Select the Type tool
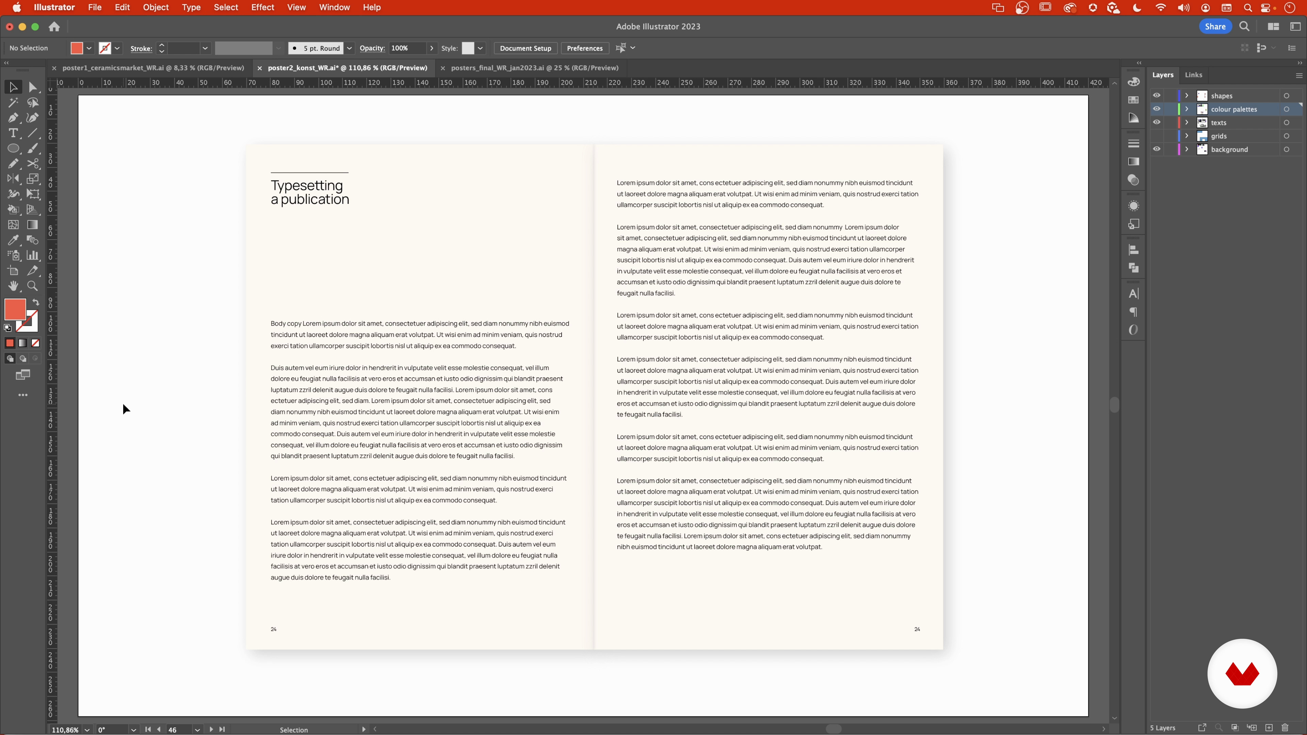The height and width of the screenshot is (735, 1307). [13, 133]
